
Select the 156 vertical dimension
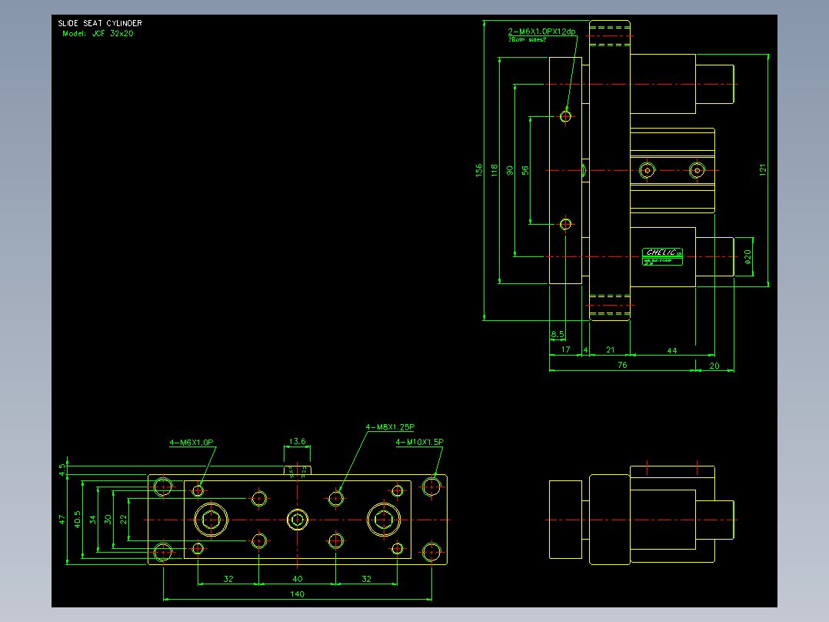point(479,170)
